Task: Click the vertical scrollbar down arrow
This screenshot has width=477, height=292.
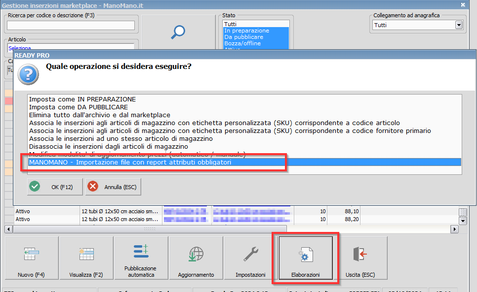Action: [462, 221]
